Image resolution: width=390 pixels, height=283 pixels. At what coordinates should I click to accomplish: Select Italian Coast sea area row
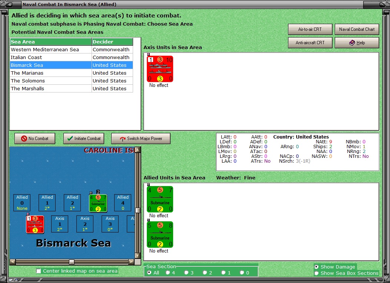[72, 57]
